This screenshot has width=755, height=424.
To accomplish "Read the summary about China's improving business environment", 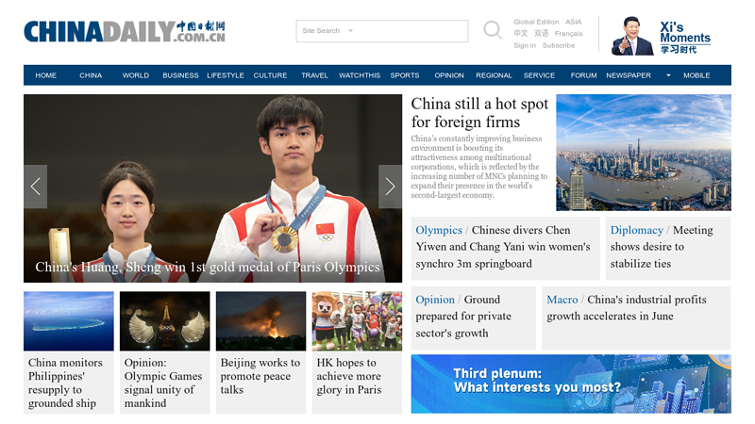I will coord(479,167).
